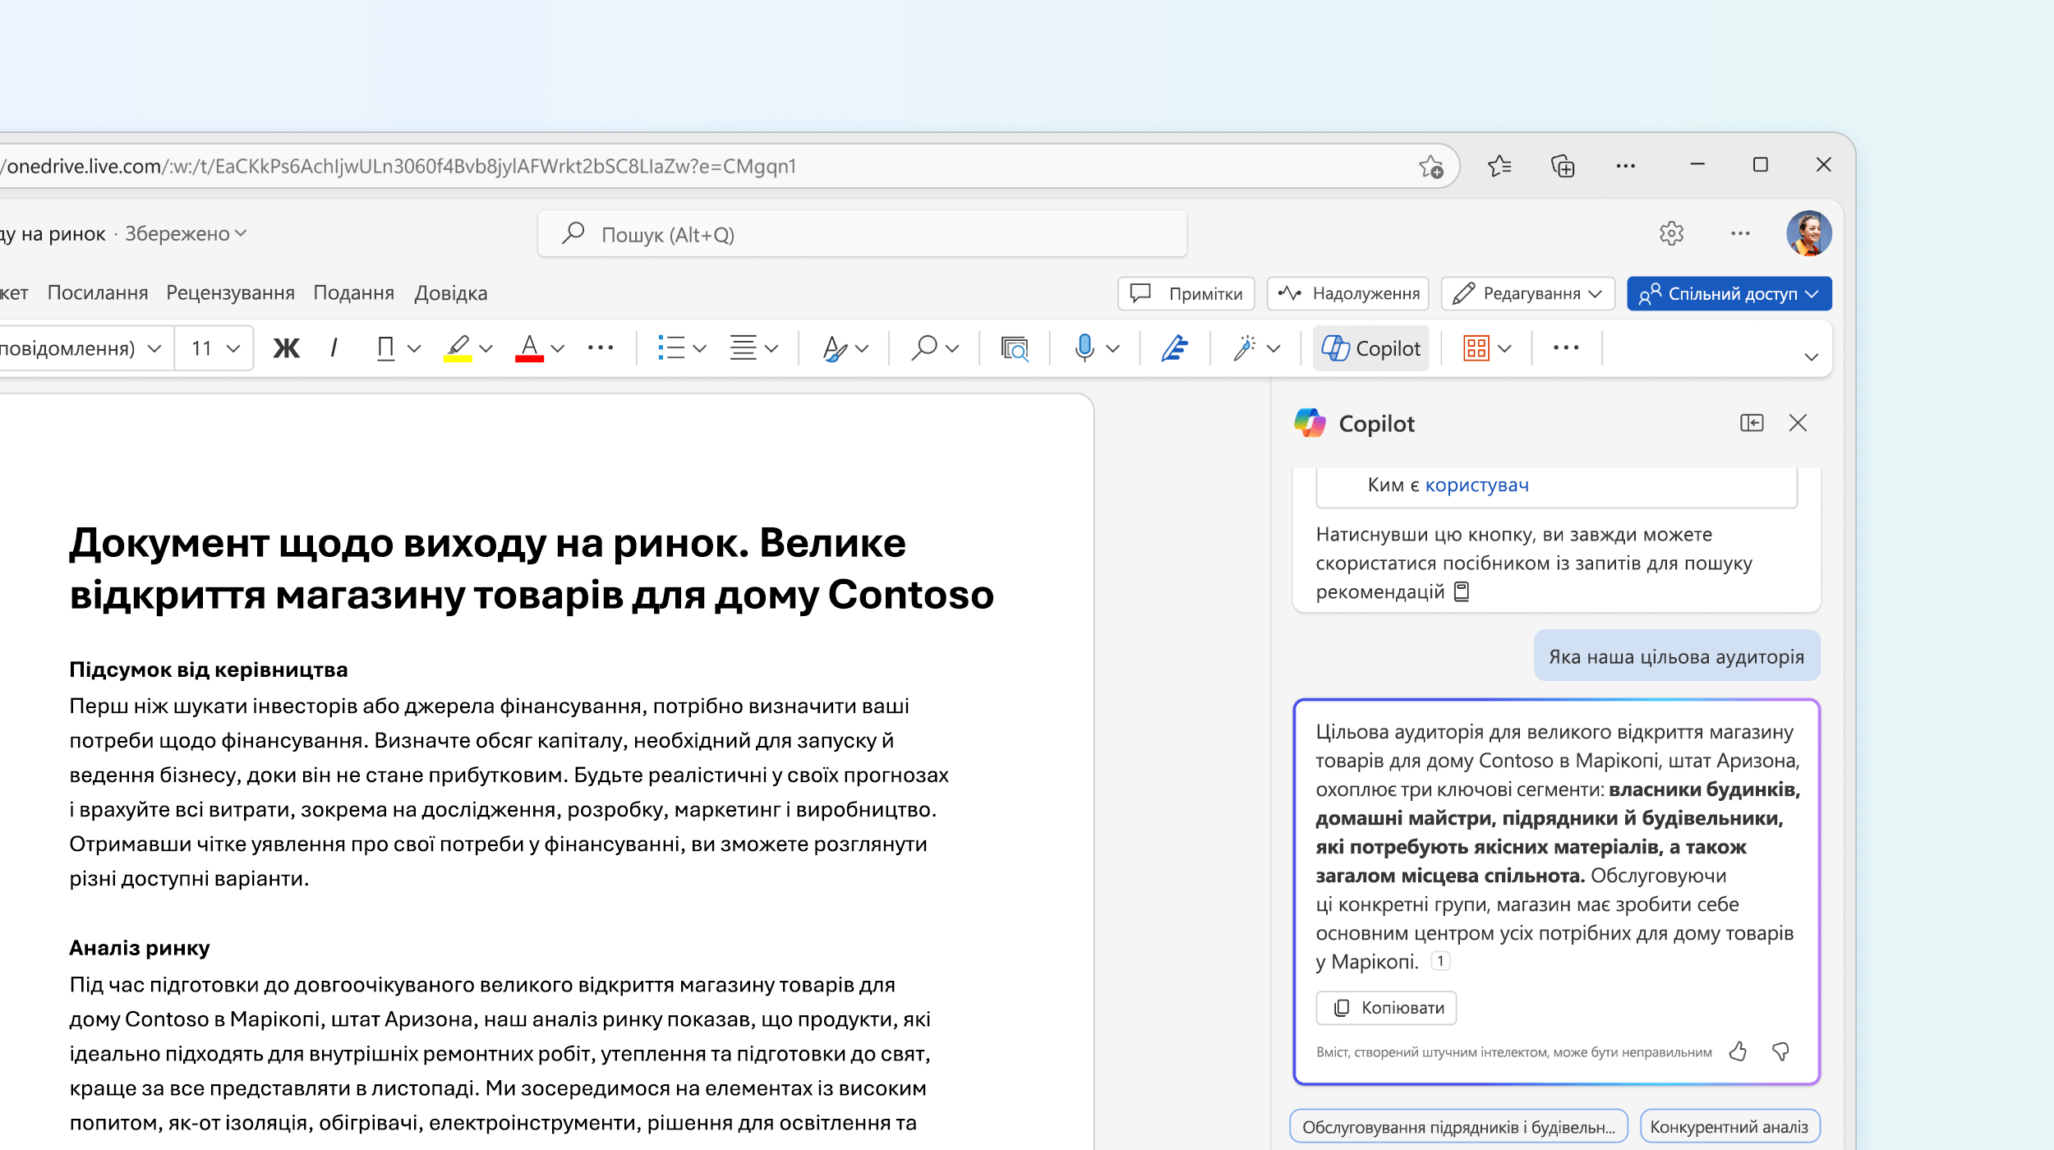Open font size dropdown showing 11
This screenshot has width=2054, height=1150.
214,348
